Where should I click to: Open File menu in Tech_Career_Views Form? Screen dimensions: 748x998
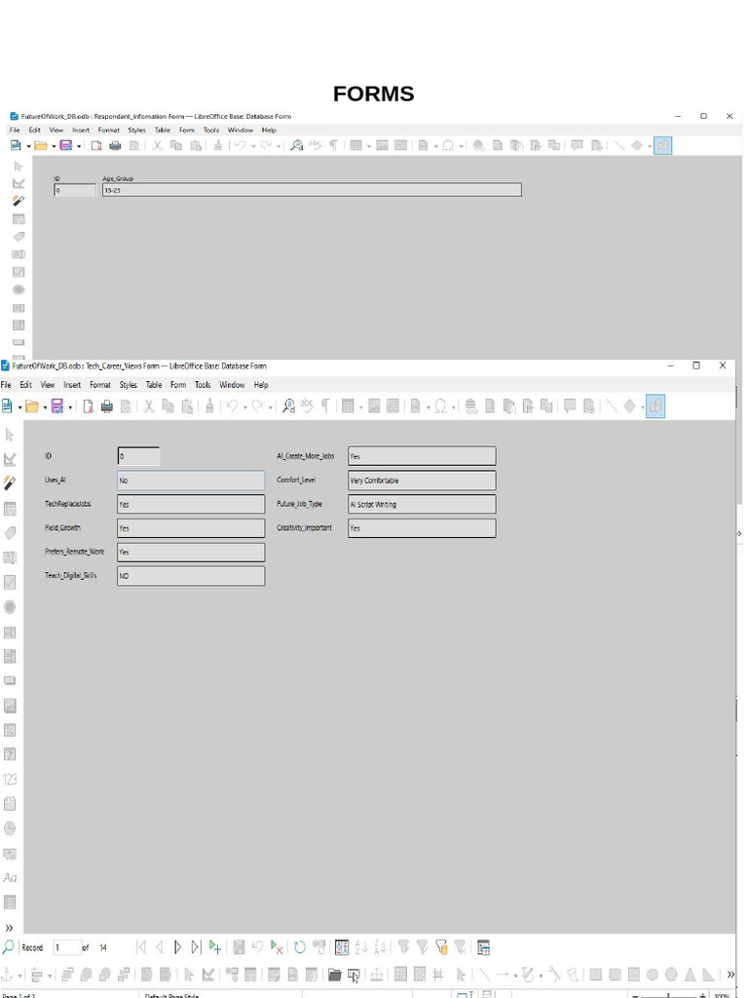click(6, 384)
